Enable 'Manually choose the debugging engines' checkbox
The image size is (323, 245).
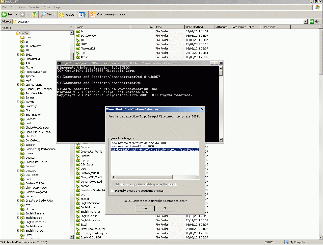(x=113, y=191)
